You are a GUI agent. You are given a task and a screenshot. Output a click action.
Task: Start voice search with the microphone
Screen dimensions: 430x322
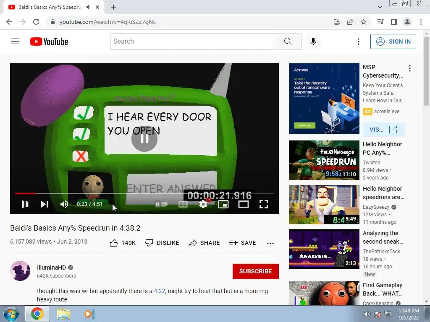coord(313,42)
